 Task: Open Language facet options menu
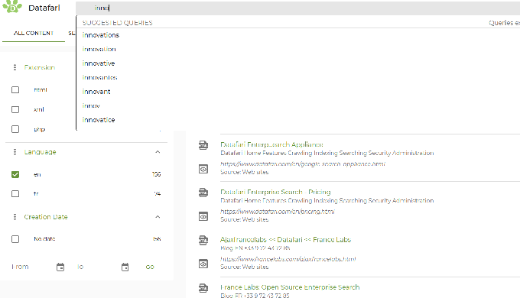click(x=15, y=152)
